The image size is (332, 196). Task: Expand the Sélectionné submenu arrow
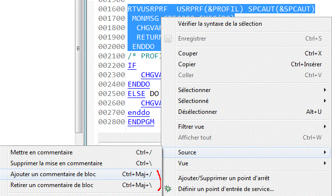pos(325,101)
